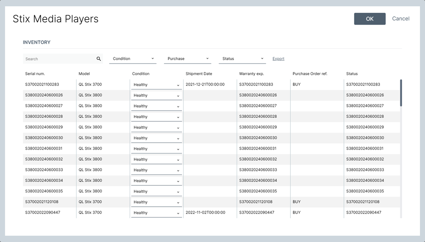425x242 pixels.
Task: Click the inventory table vertical scrollbar
Action: (x=401, y=93)
